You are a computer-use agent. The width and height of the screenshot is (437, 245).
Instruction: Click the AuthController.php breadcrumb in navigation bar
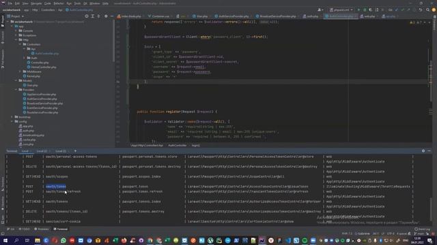pyautogui.click(x=79, y=10)
